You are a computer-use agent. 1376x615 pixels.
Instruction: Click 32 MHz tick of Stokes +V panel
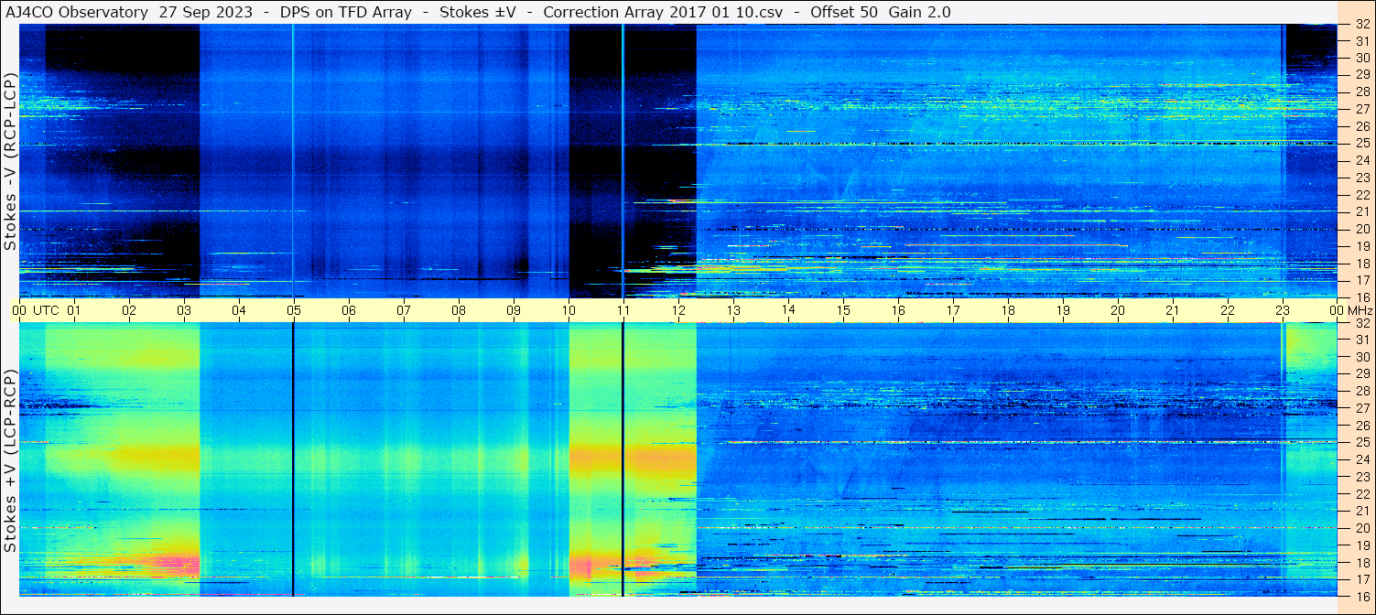(x=1361, y=323)
